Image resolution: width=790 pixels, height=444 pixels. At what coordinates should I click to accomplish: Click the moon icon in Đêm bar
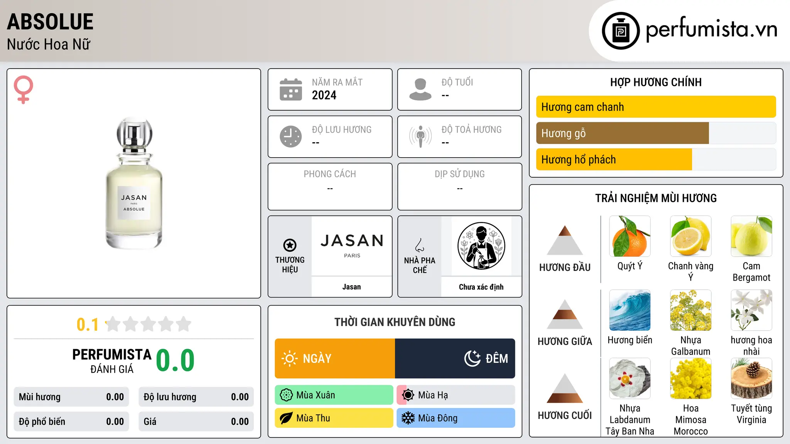[x=472, y=358]
